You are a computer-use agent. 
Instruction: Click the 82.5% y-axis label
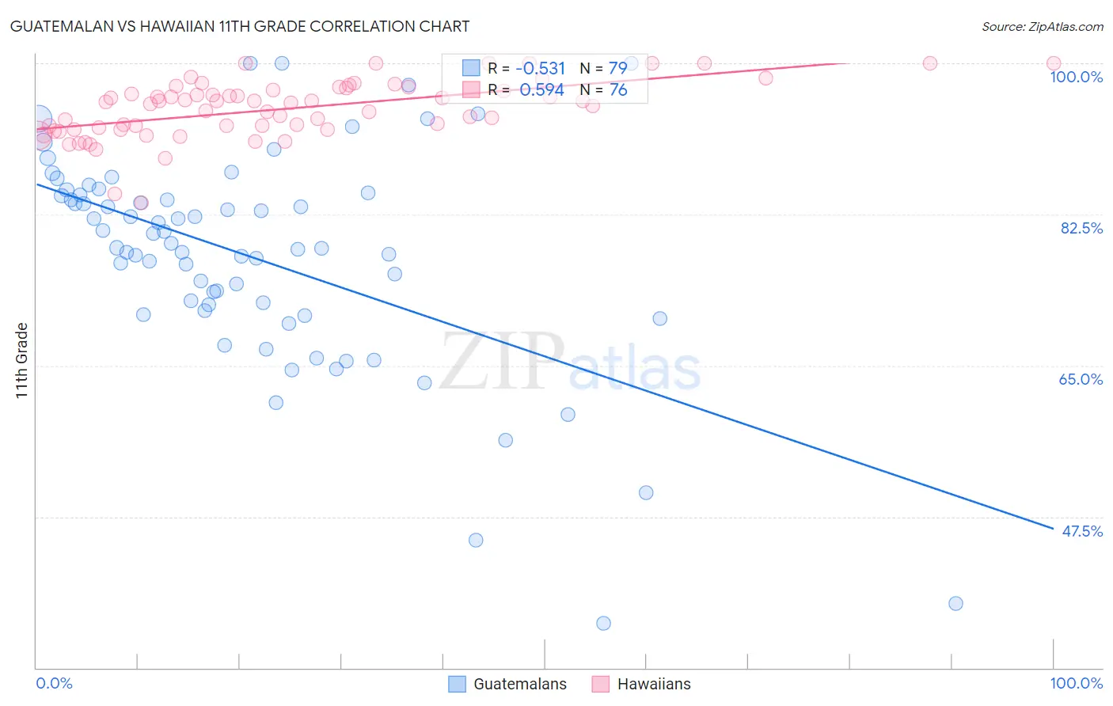coord(1081,228)
